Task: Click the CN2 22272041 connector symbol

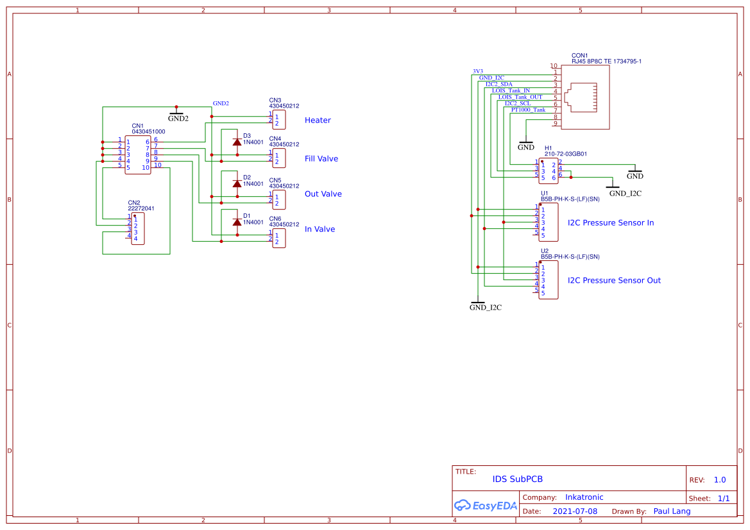Action: (x=139, y=228)
